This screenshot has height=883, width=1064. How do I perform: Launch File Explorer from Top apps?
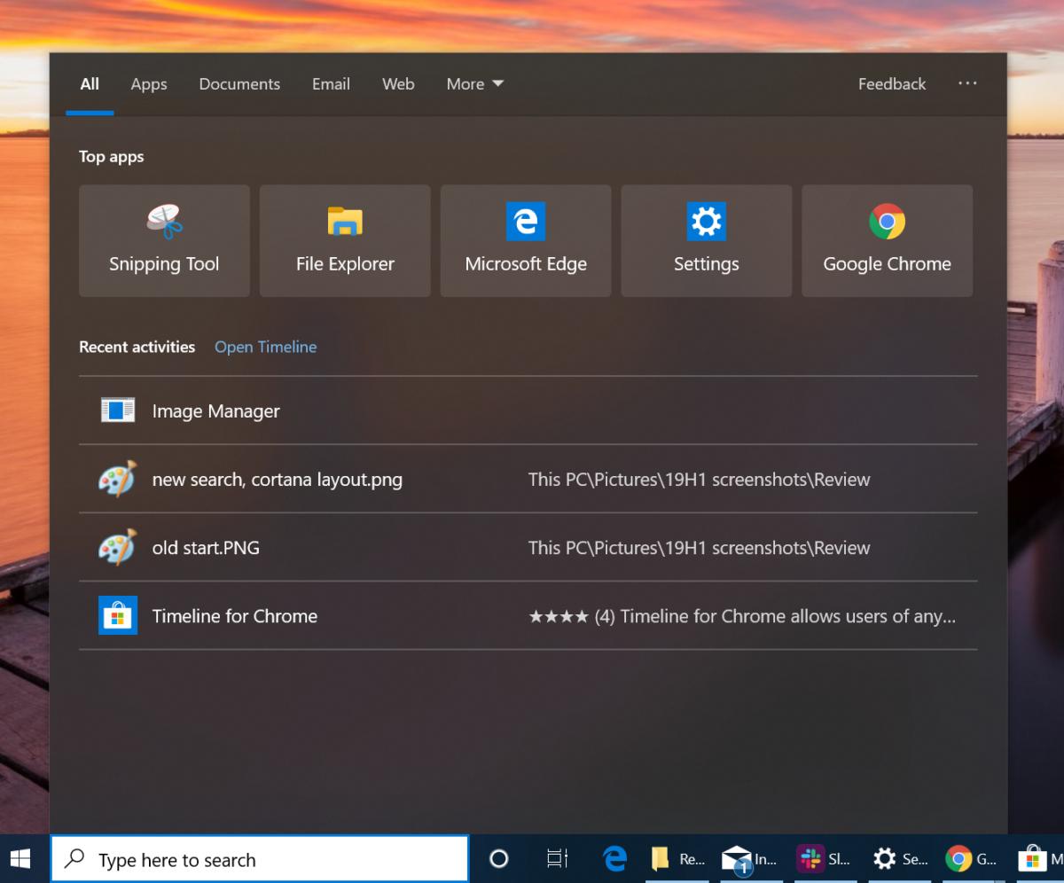344,240
